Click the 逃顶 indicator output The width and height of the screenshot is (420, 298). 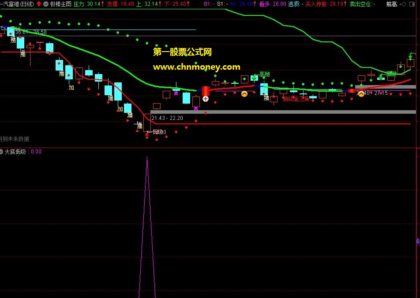[296, 4]
